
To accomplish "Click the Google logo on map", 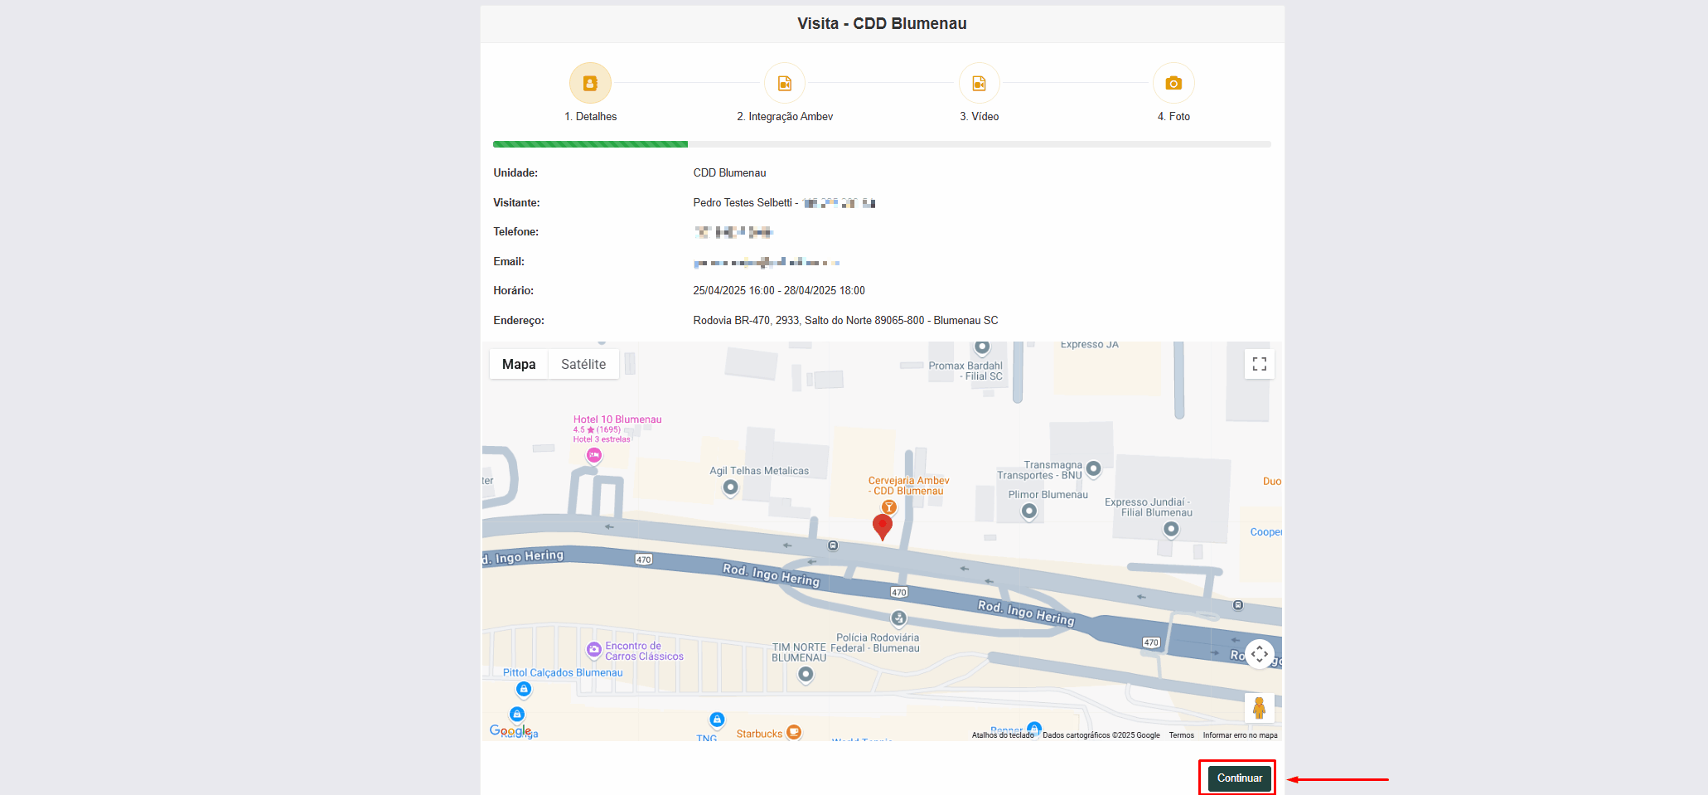I will [510, 730].
